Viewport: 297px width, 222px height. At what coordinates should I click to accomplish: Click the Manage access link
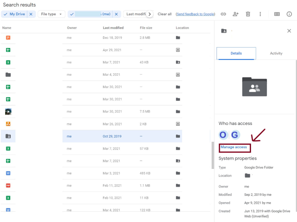pyautogui.click(x=234, y=147)
